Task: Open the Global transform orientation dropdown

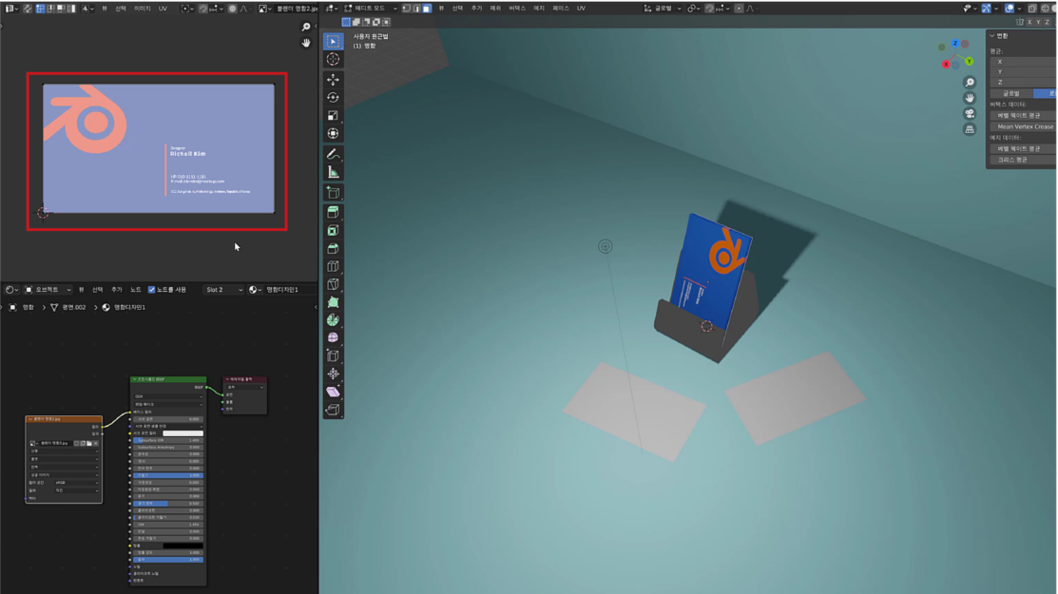Action: coord(663,9)
